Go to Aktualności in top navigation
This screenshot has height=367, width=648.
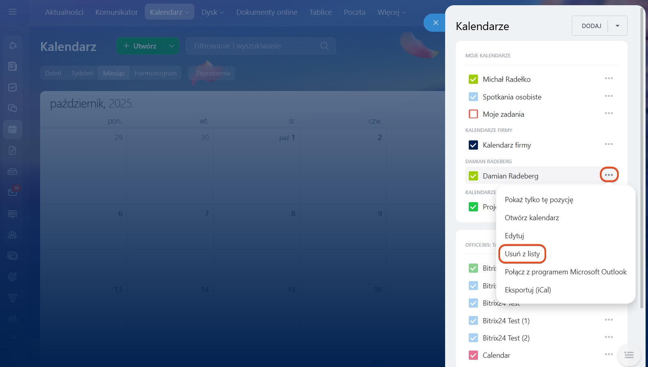64,12
